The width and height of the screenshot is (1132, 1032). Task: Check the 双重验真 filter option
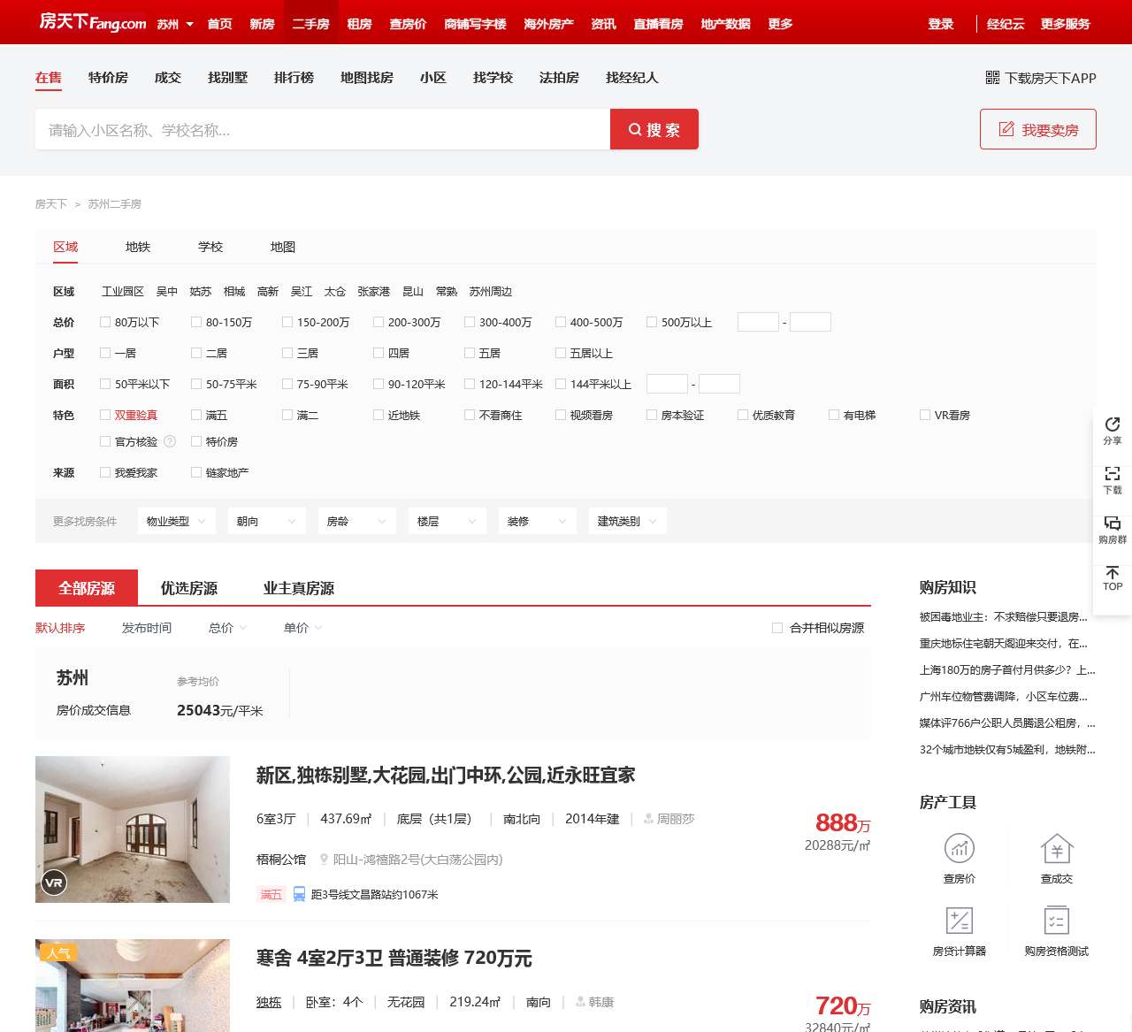(x=104, y=414)
